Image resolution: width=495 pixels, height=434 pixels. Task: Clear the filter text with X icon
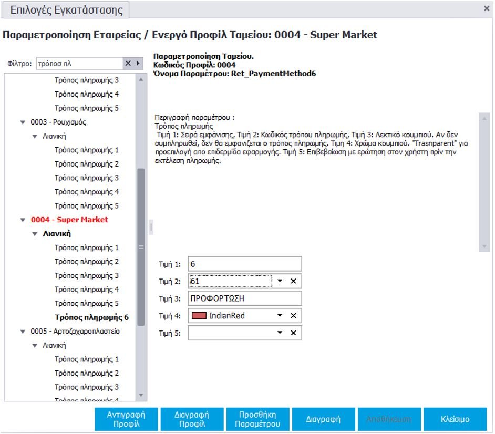coord(127,64)
